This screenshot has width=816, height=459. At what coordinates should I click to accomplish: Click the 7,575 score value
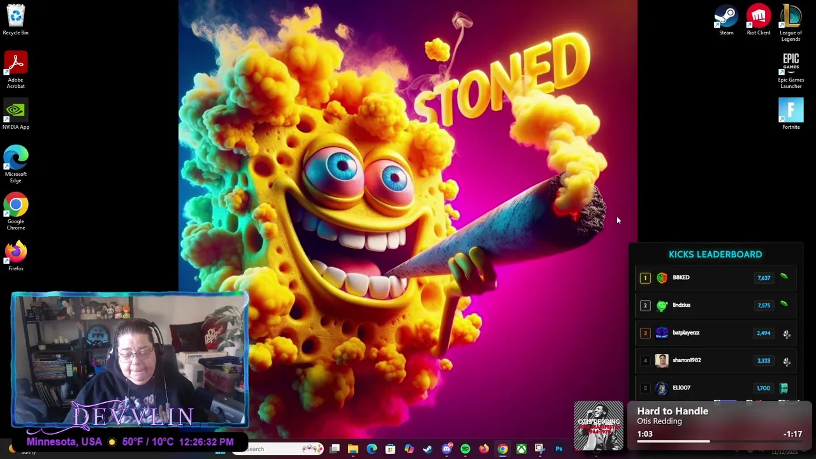pyautogui.click(x=764, y=305)
